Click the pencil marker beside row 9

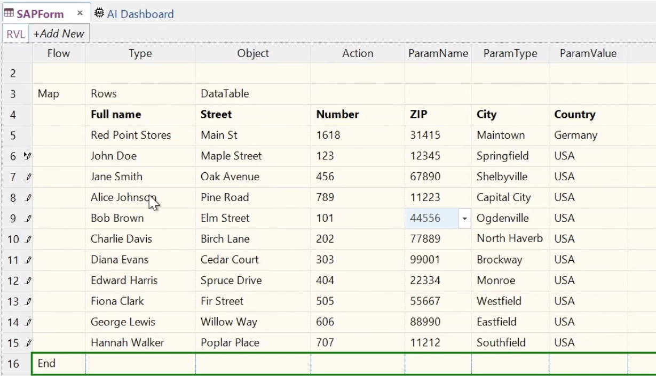click(28, 219)
